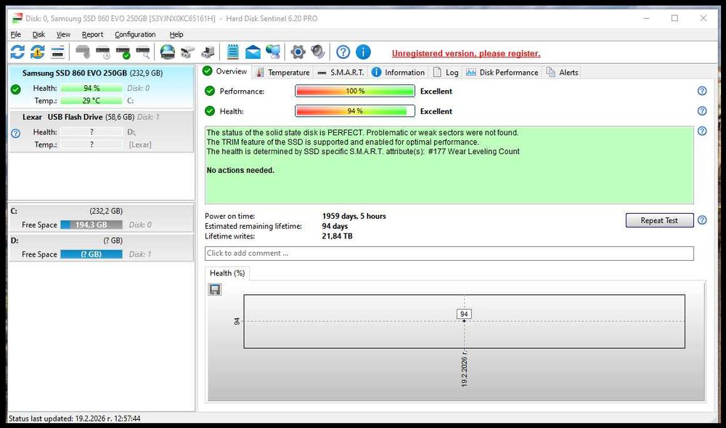This screenshot has height=428, width=726.
Task: Click the stacked drives toolbar icon
Action: (187, 52)
